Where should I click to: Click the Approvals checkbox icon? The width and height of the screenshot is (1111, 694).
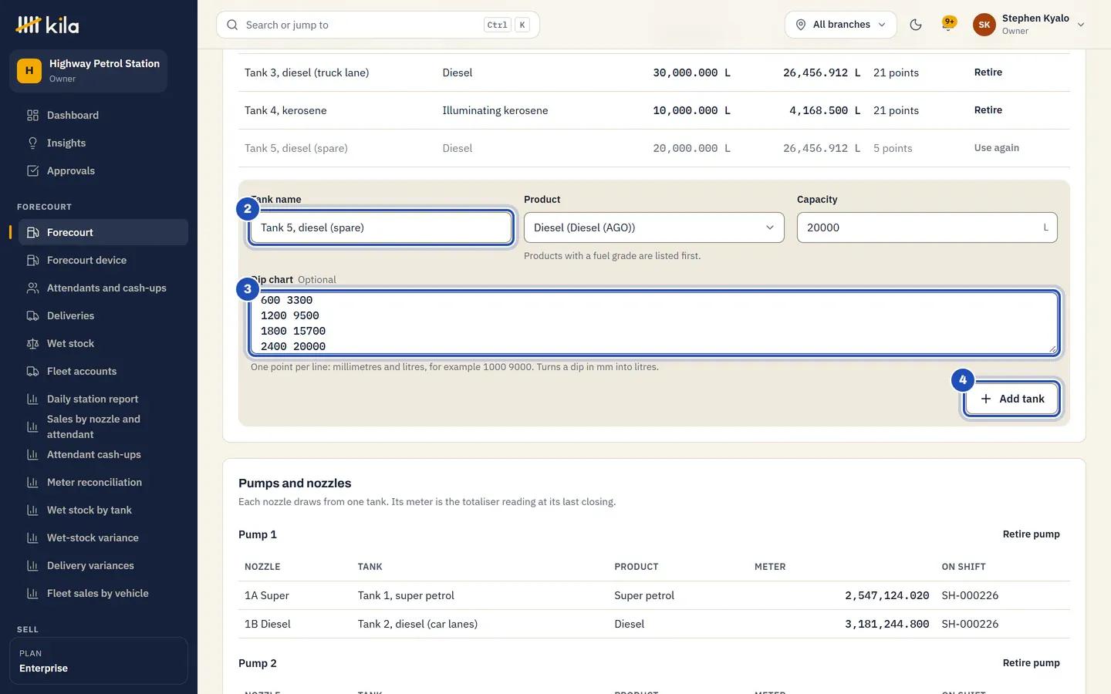32,171
